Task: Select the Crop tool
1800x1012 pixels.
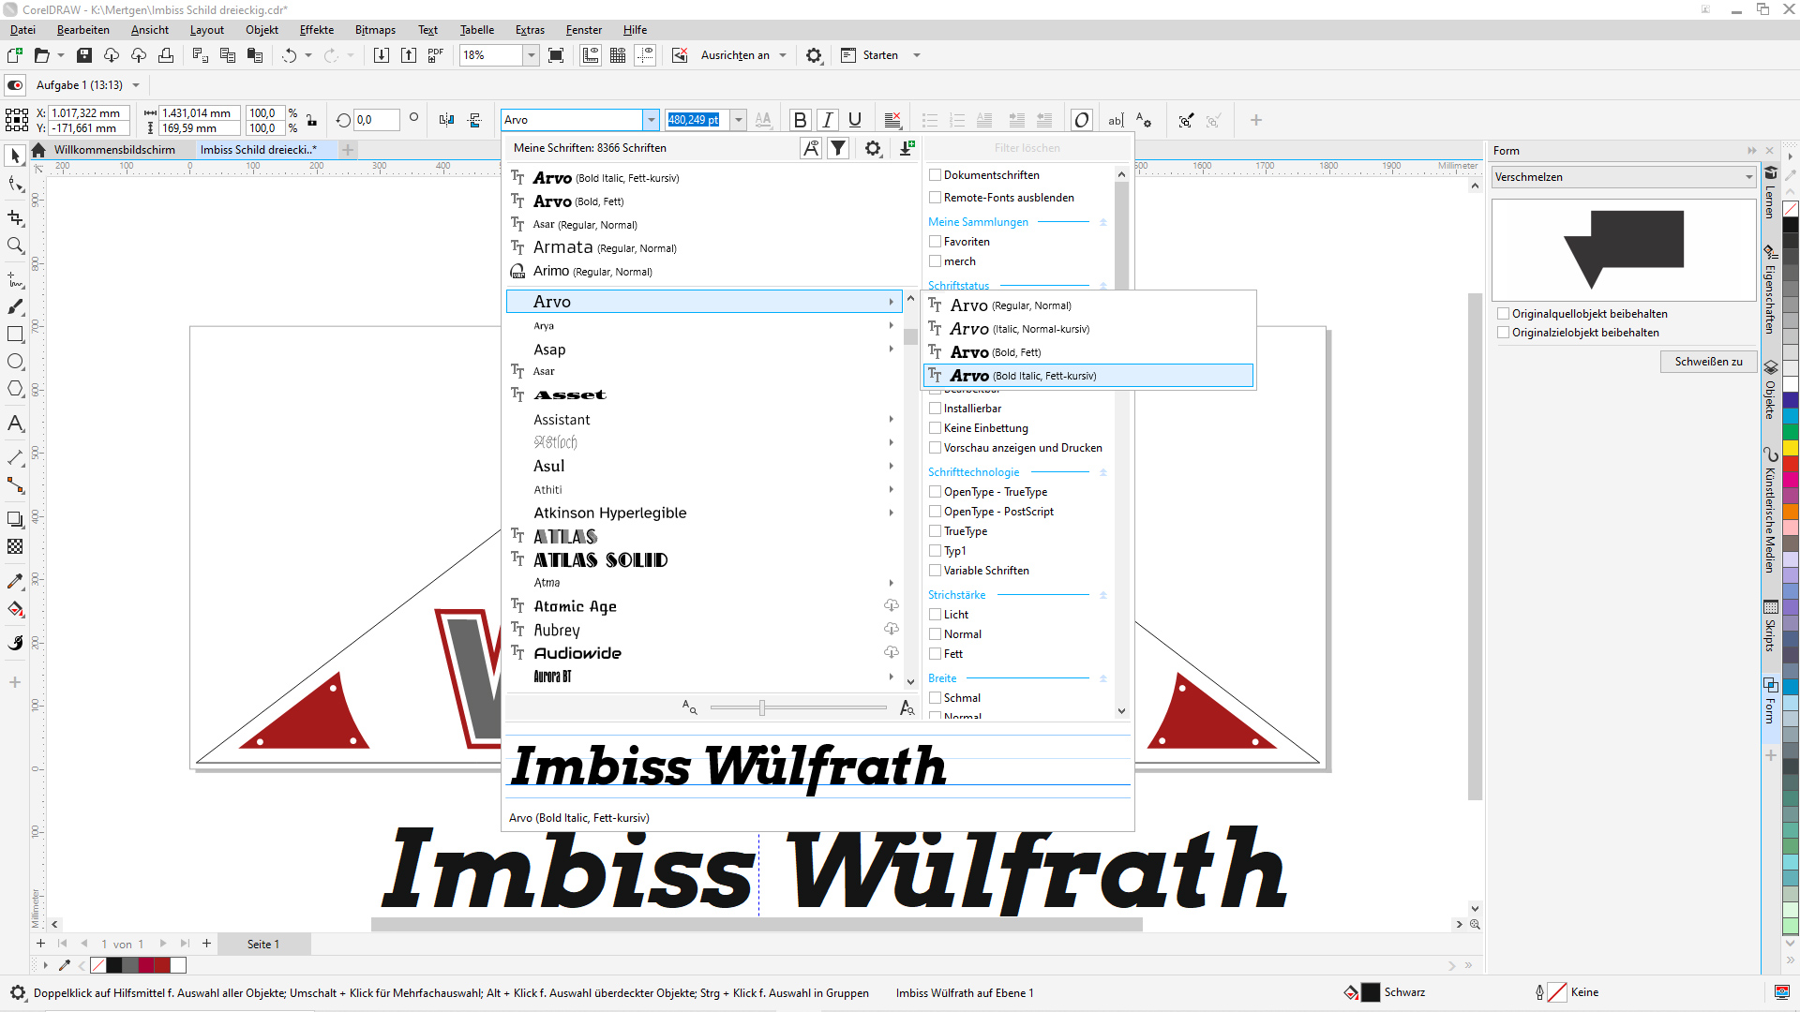Action: pos(15,217)
